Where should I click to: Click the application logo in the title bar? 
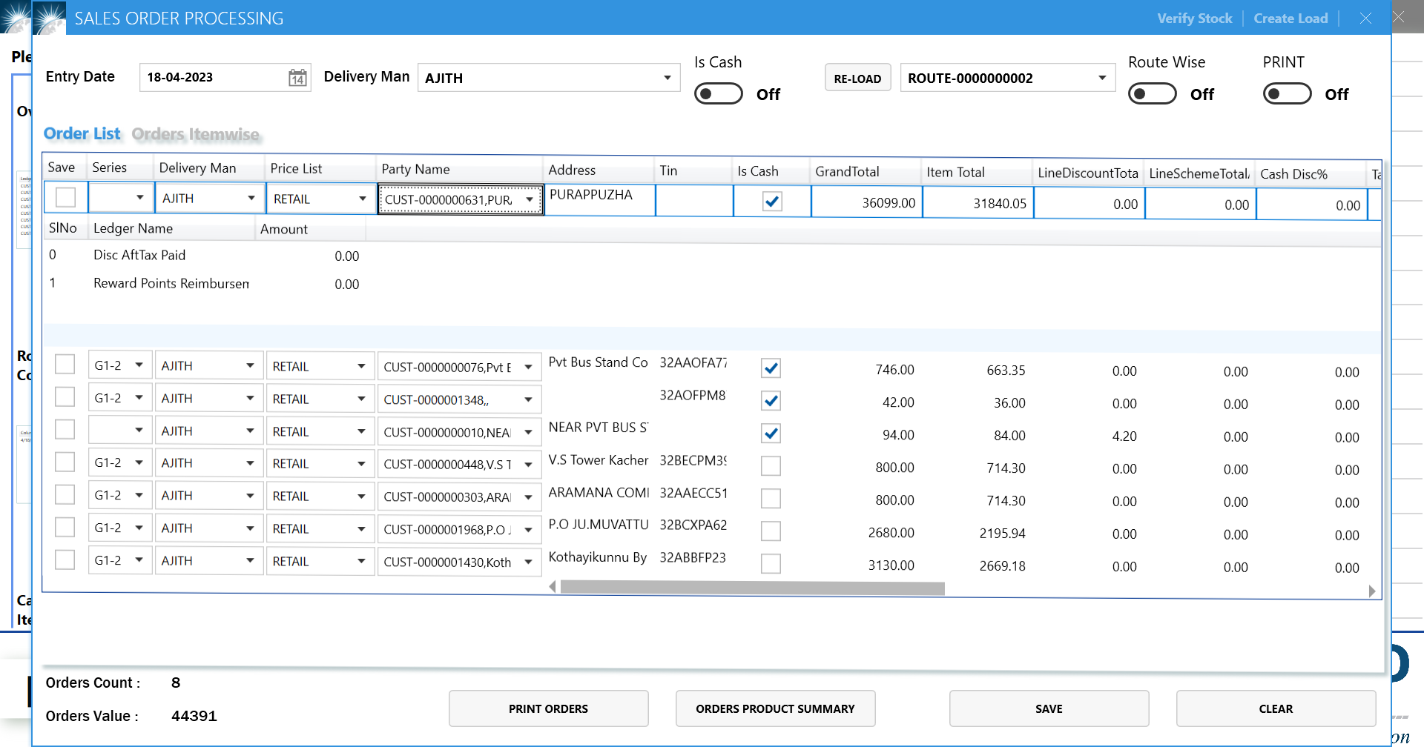point(49,17)
